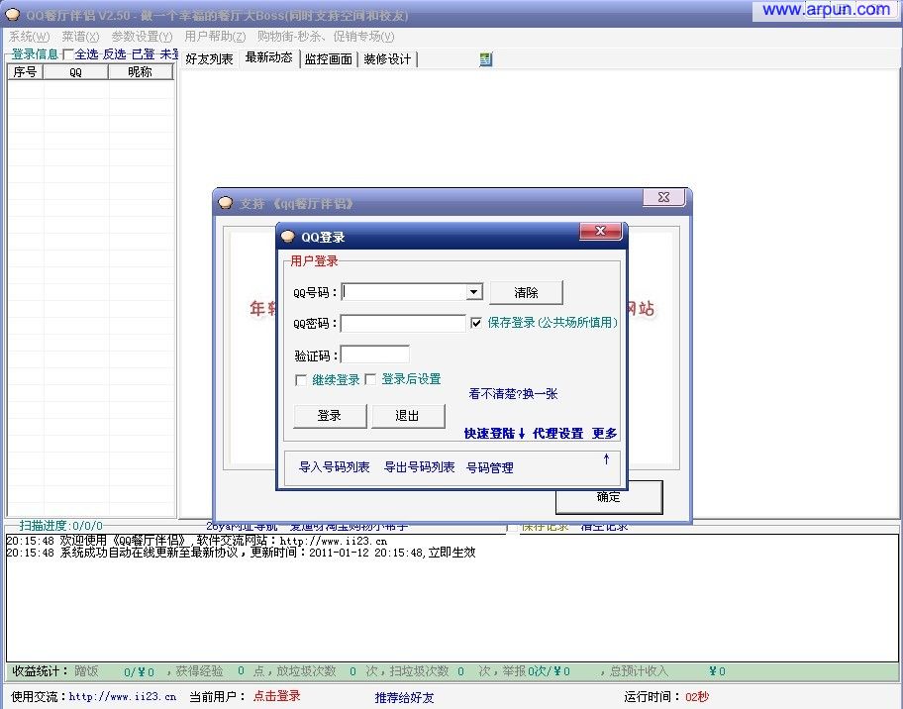The image size is (903, 709).
Task: Switch to 装修设计 tab
Action: pos(387,58)
